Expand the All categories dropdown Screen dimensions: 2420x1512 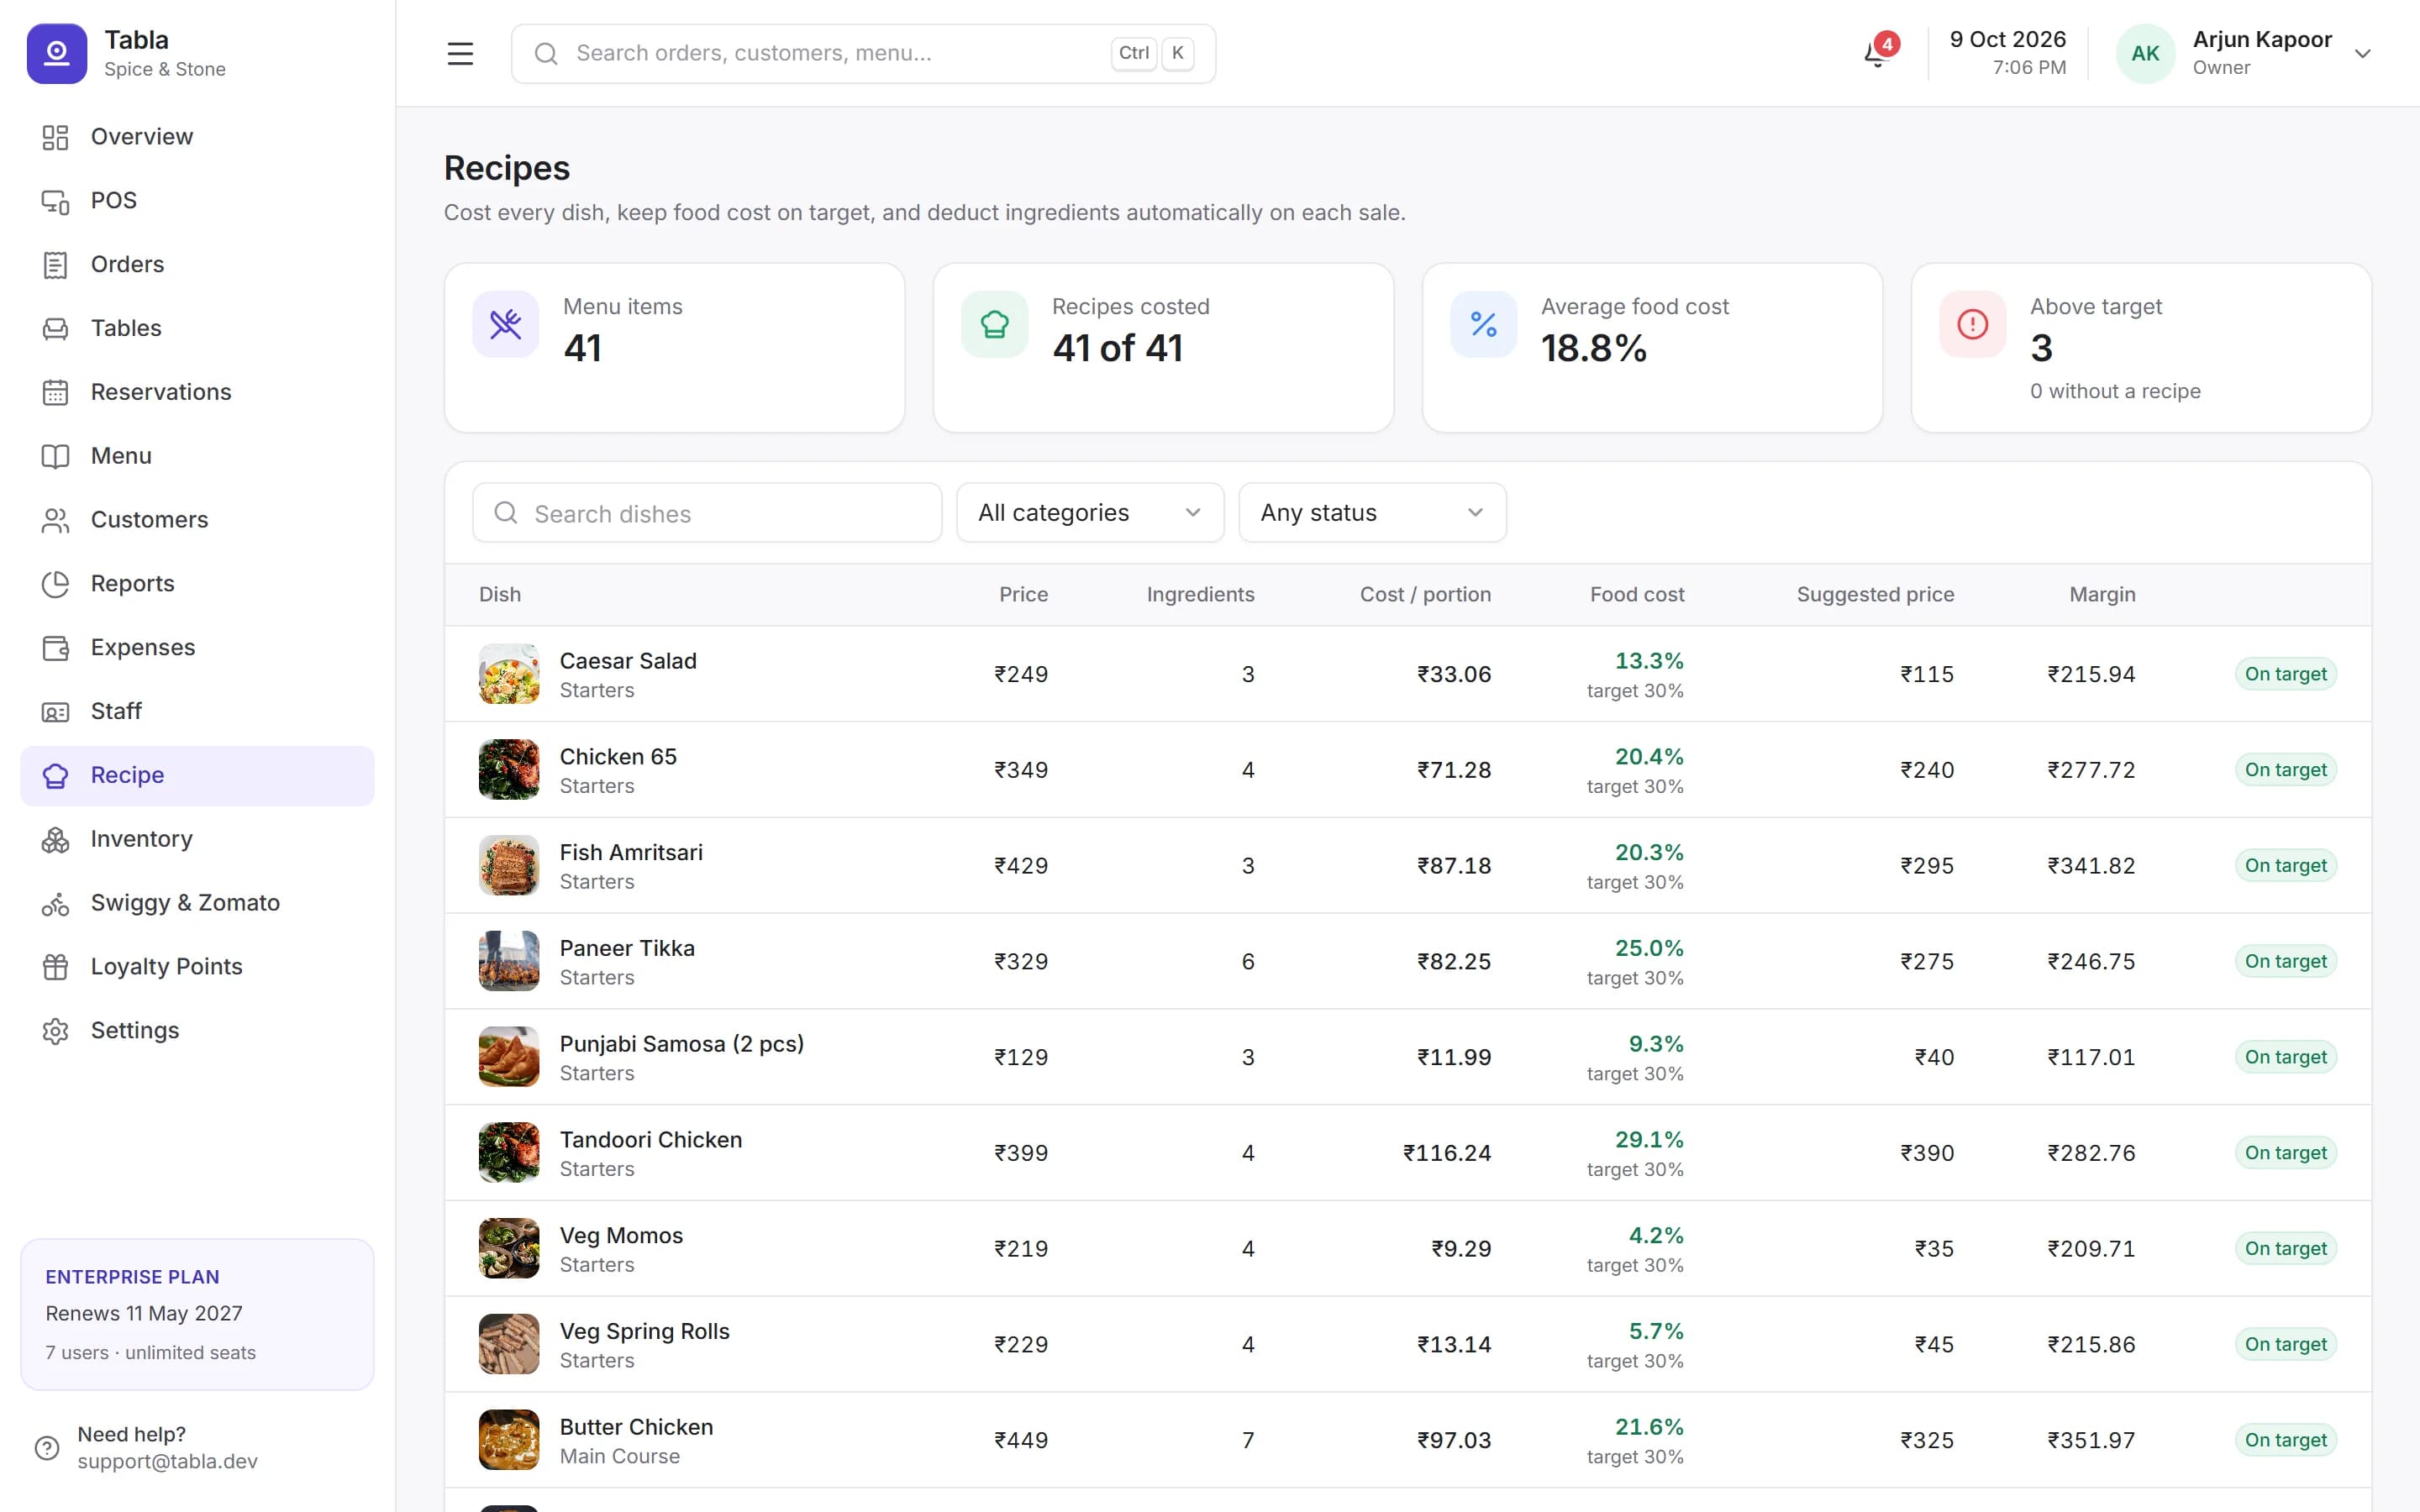tap(1090, 513)
